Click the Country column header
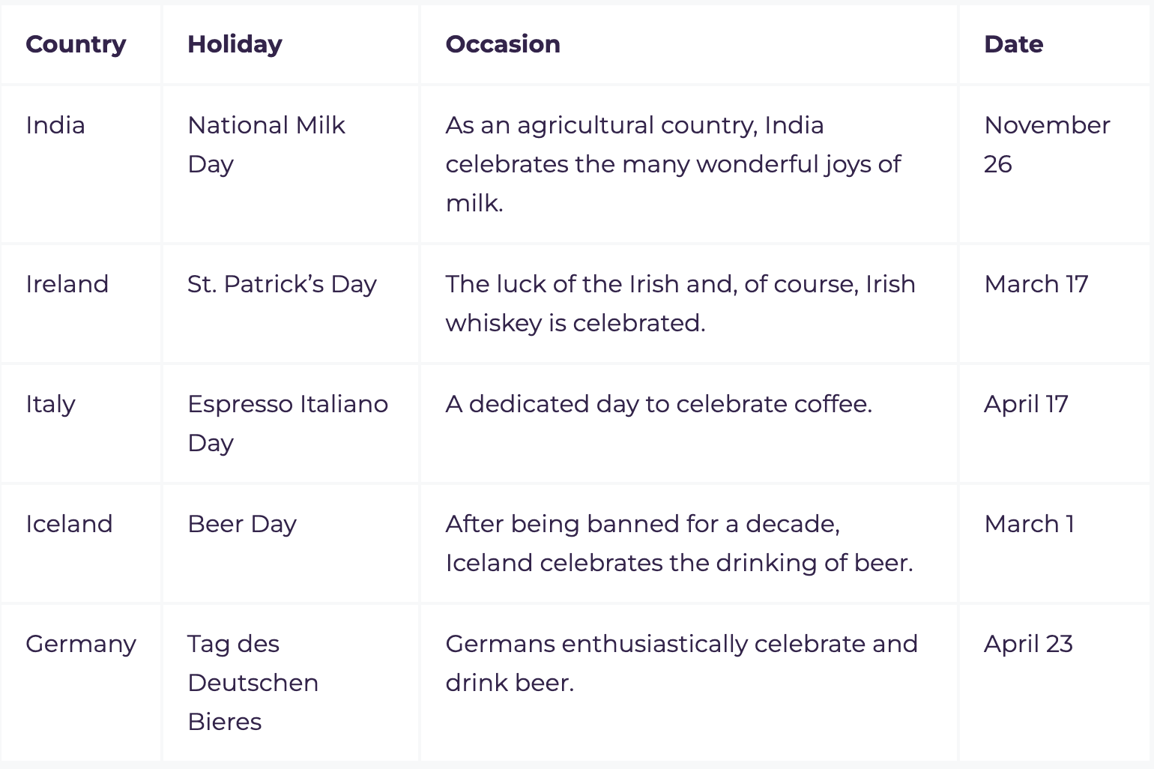Viewport: 1154px width, 769px height. point(76,44)
